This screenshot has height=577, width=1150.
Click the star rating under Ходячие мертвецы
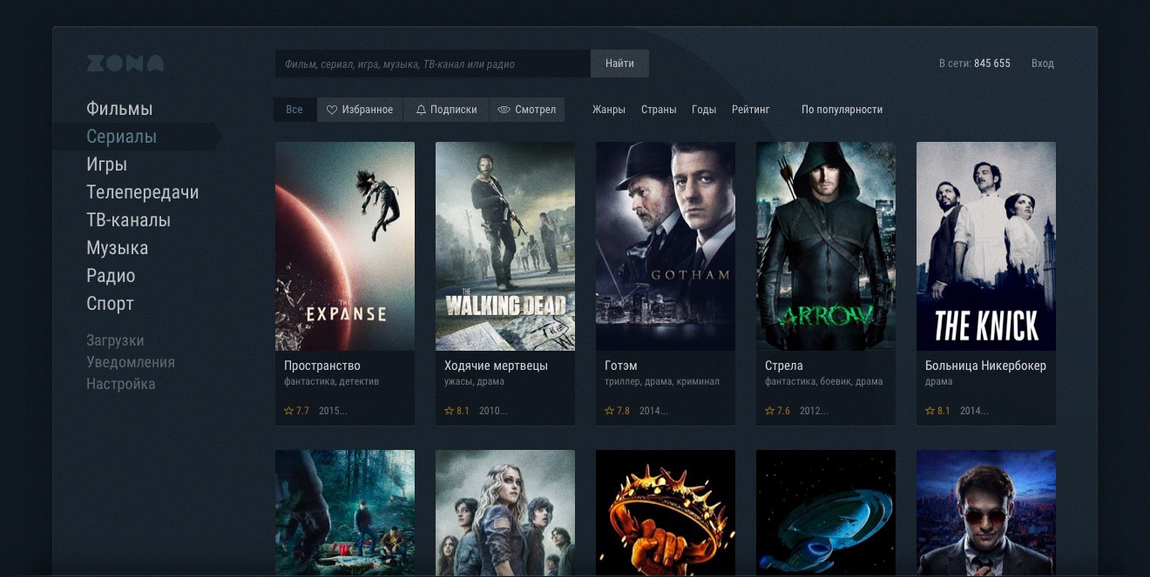pos(457,411)
